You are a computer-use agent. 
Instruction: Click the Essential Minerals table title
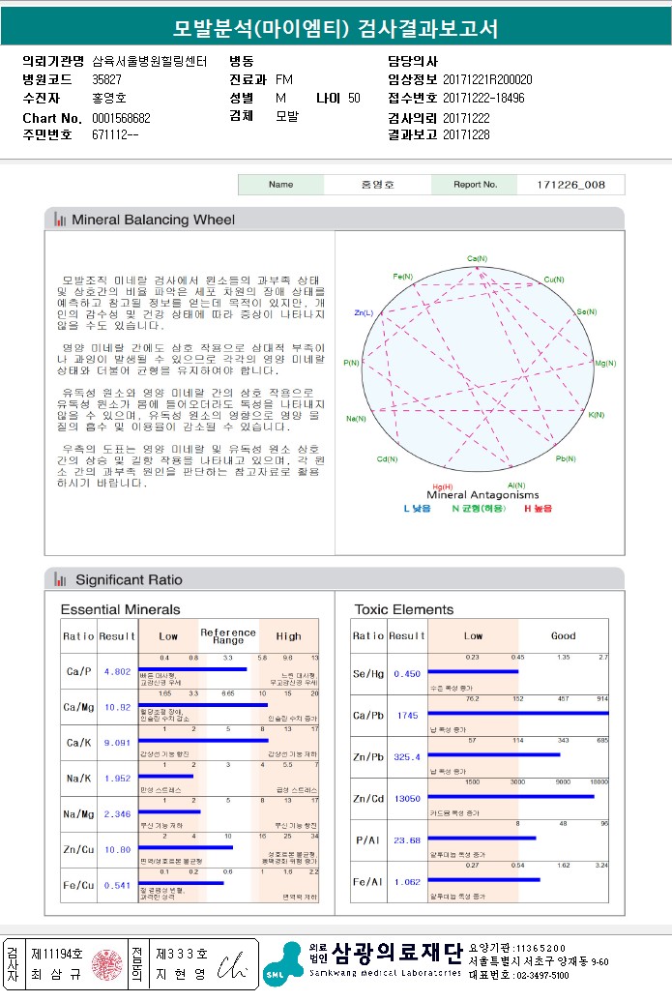[x=120, y=609]
